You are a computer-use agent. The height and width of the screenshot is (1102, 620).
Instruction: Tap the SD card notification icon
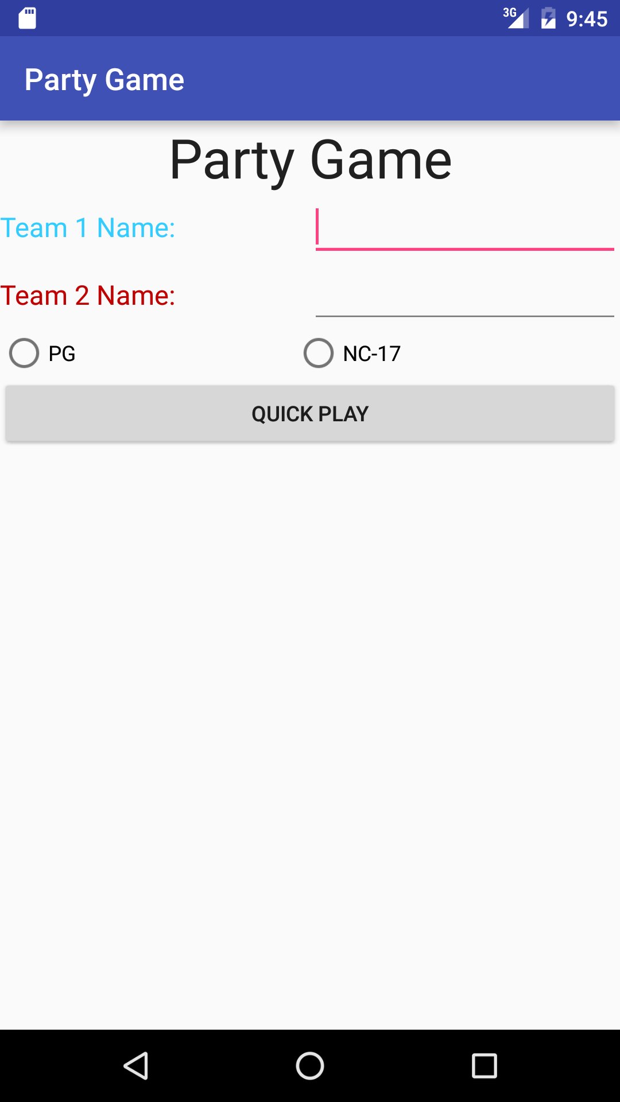[x=27, y=18]
